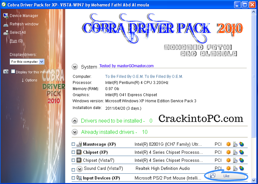Click the 2011/04/20 installation date value
258x184 pixels.
click(123, 108)
